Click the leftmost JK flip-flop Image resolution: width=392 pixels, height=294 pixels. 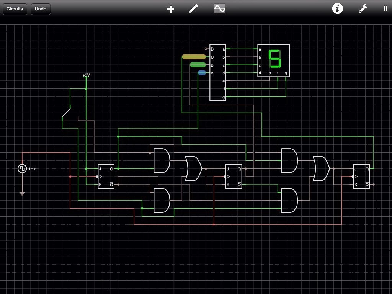pos(105,176)
